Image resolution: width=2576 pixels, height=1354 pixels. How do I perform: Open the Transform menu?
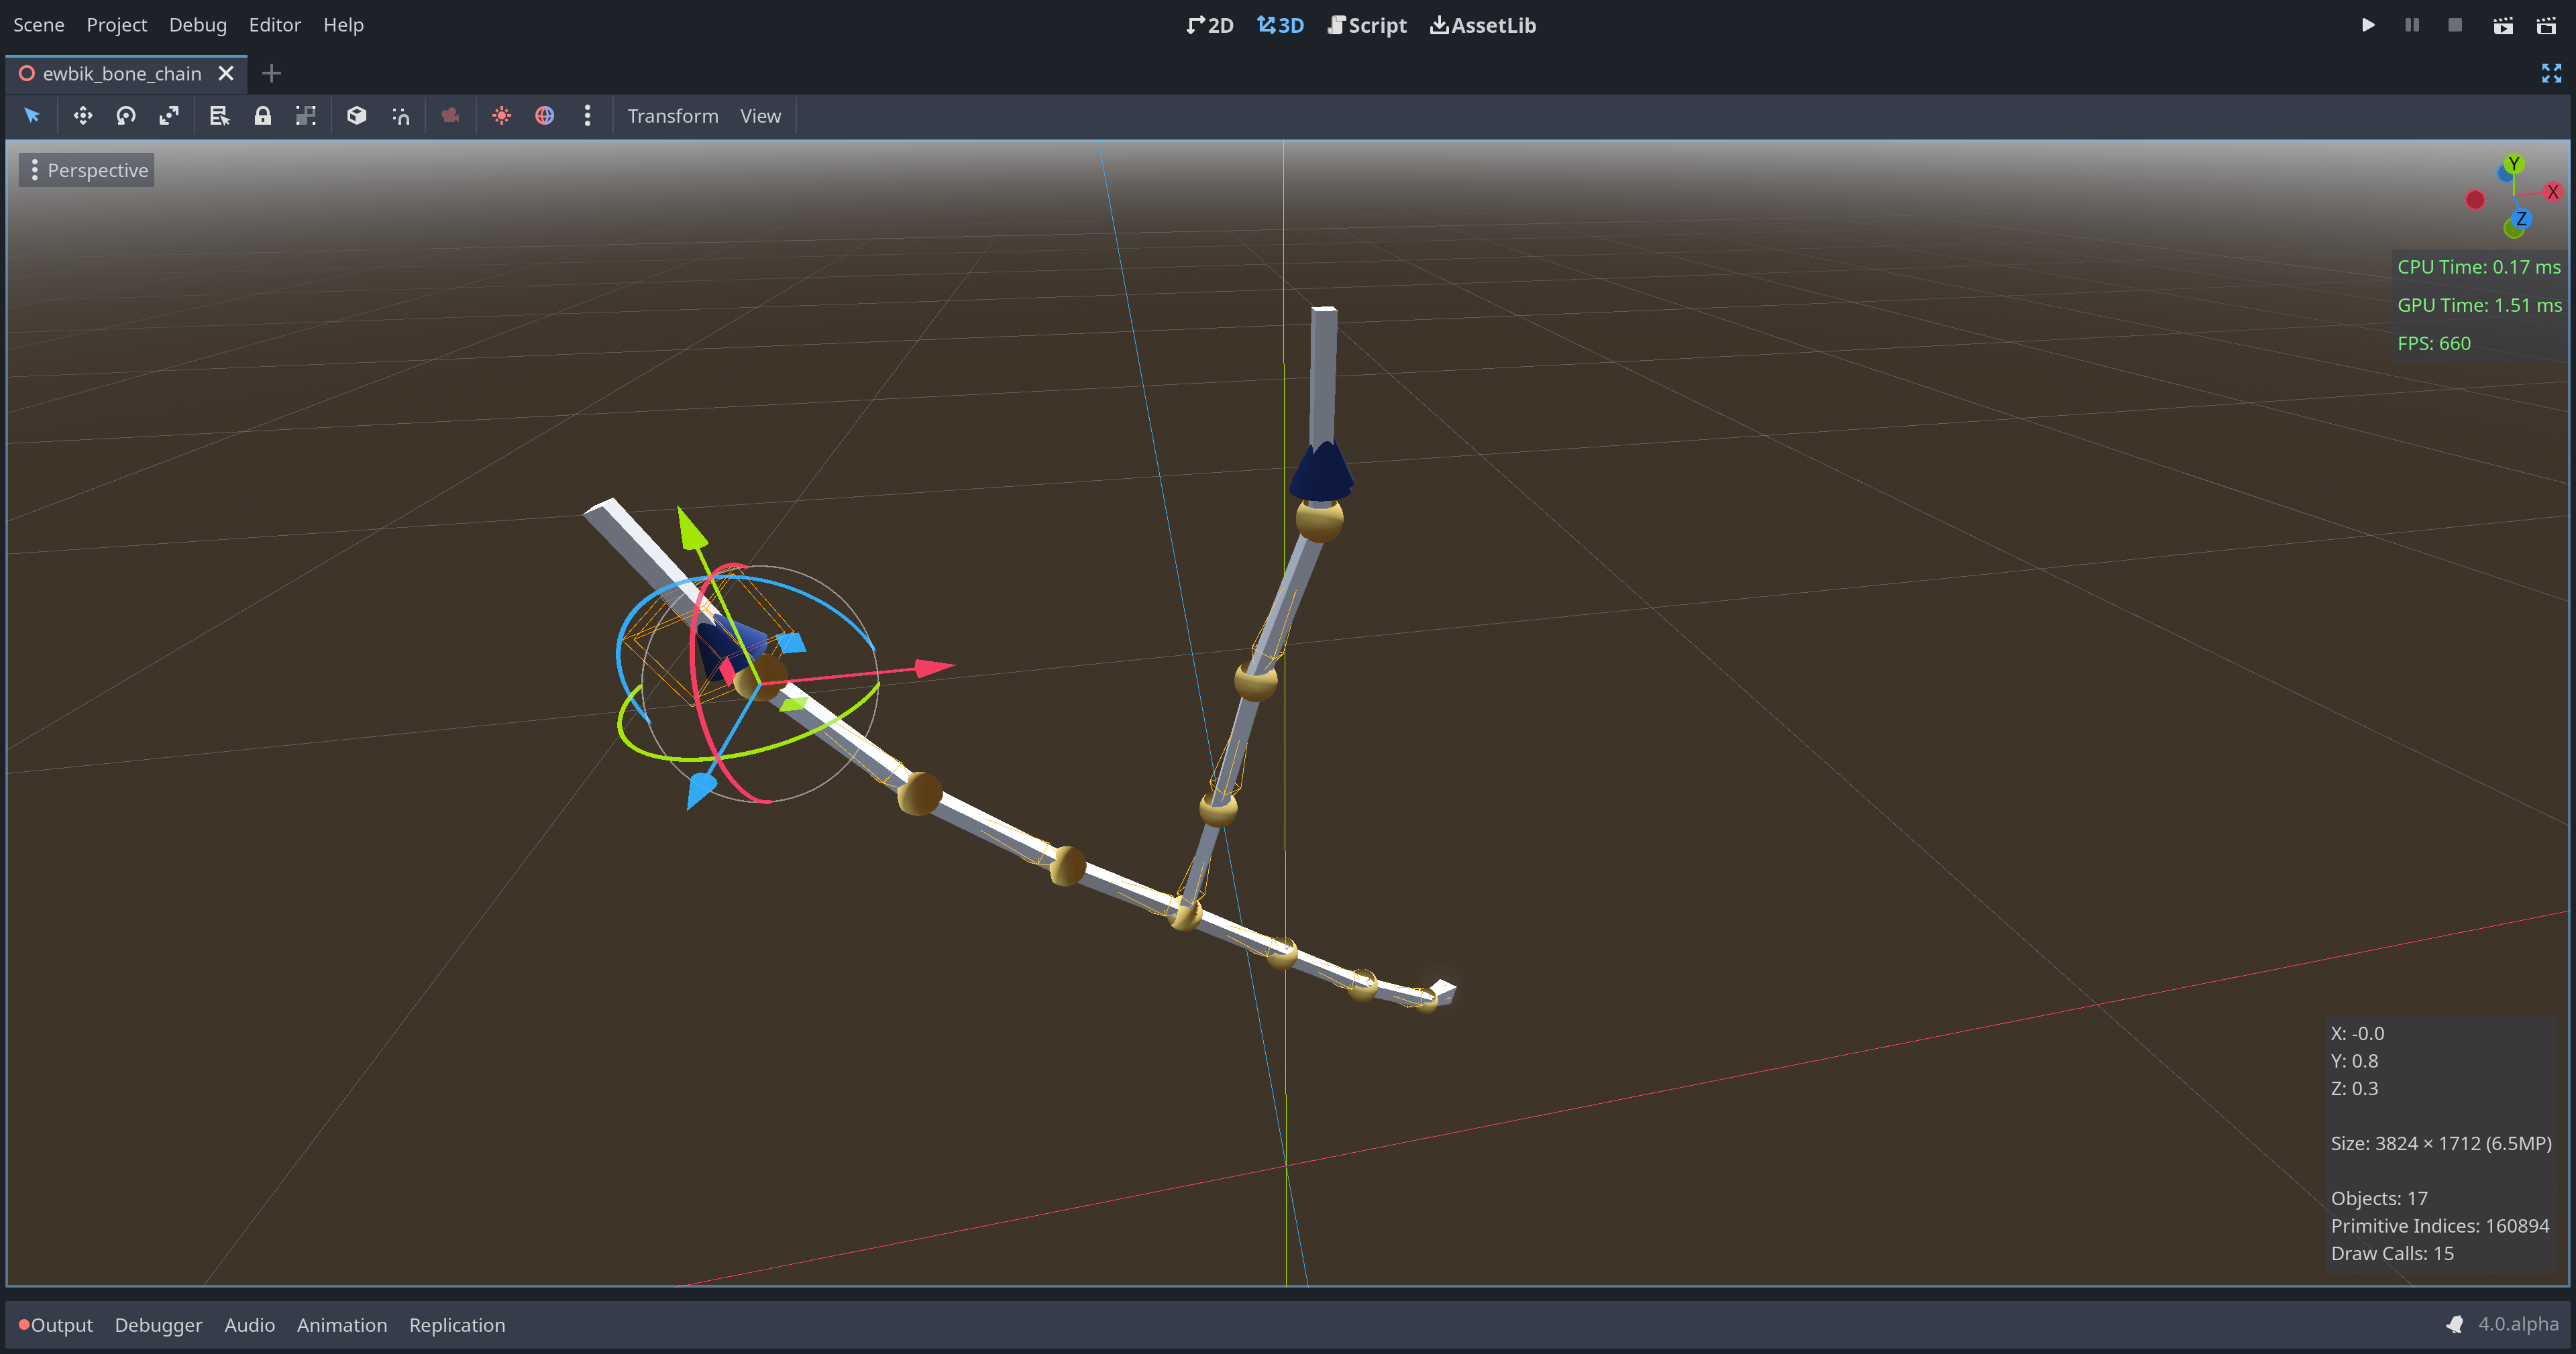pos(673,116)
